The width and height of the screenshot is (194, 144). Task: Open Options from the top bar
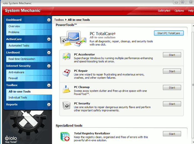[179, 11]
